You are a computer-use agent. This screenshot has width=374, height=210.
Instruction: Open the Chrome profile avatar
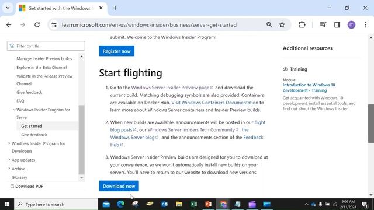pos(351,24)
